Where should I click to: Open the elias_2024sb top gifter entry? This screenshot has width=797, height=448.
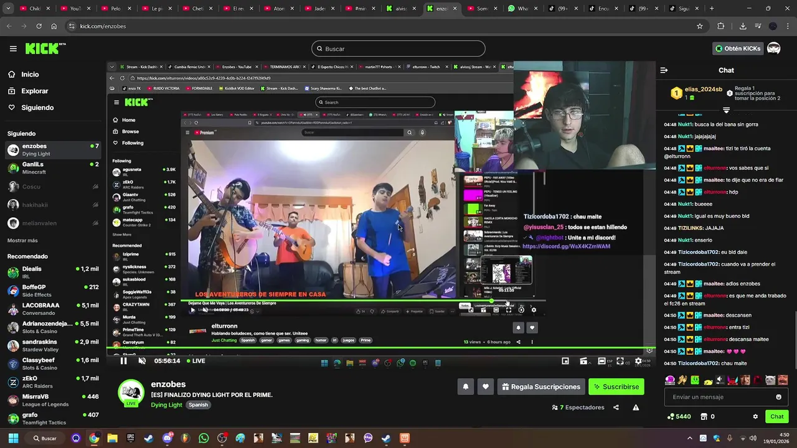(x=696, y=93)
